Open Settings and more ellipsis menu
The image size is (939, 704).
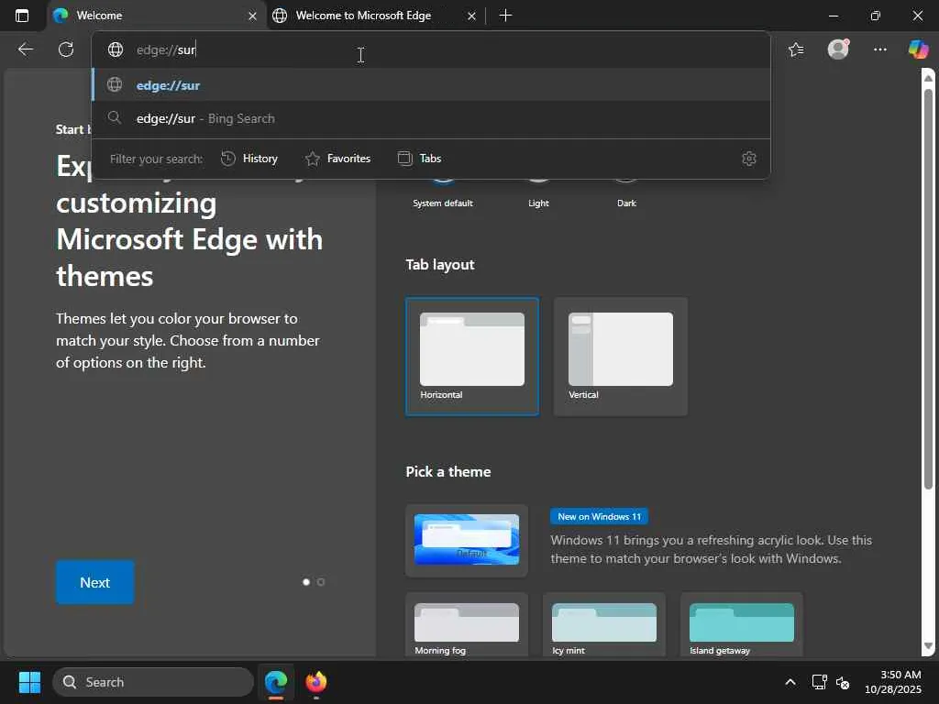click(x=879, y=49)
